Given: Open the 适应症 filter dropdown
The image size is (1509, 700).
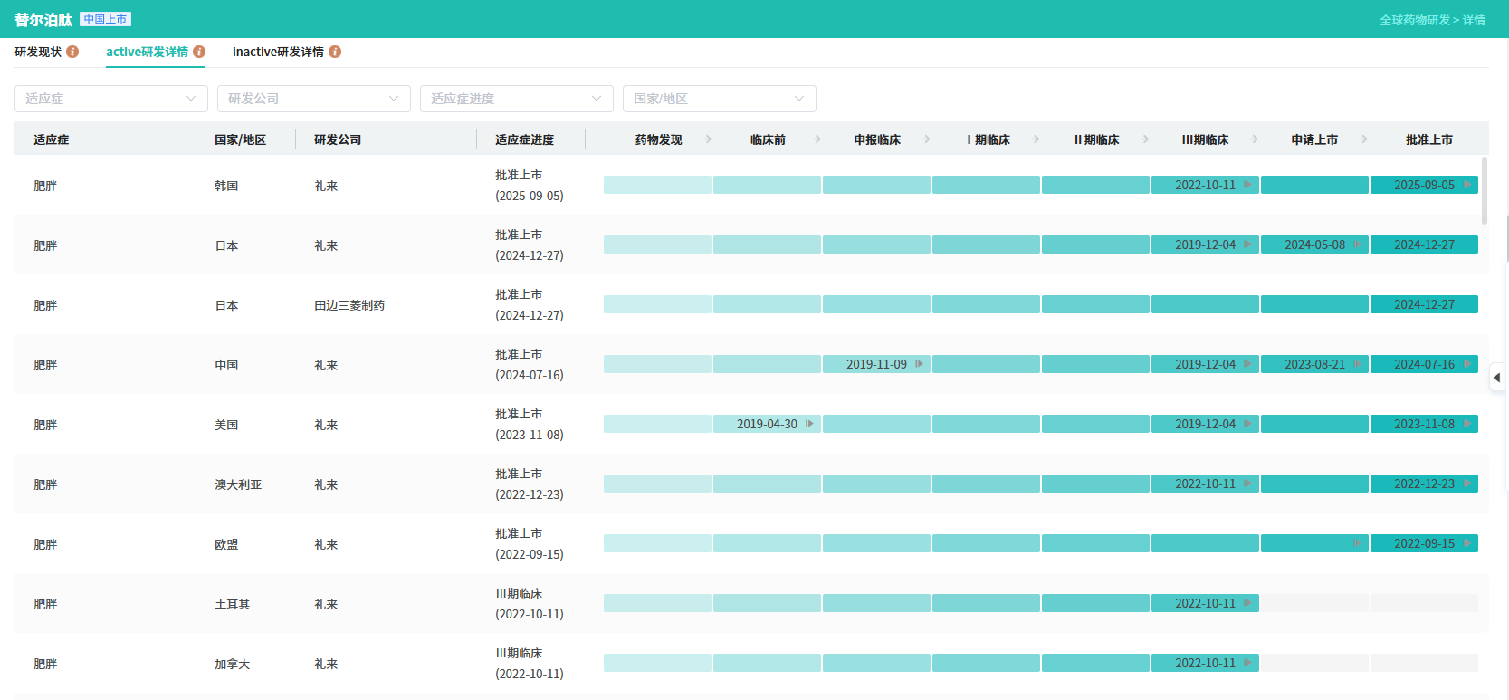Looking at the screenshot, I should [x=110, y=99].
